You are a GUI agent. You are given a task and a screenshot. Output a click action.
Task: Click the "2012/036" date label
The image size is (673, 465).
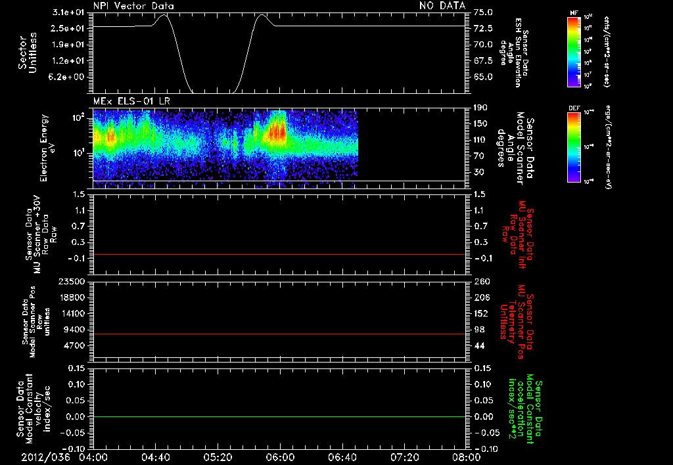45,457
